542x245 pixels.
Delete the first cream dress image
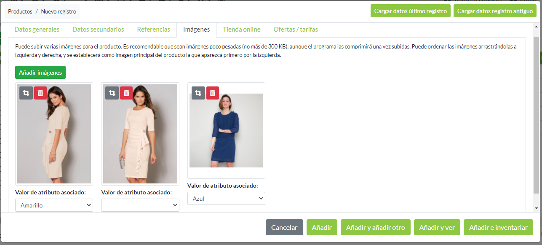pos(40,93)
